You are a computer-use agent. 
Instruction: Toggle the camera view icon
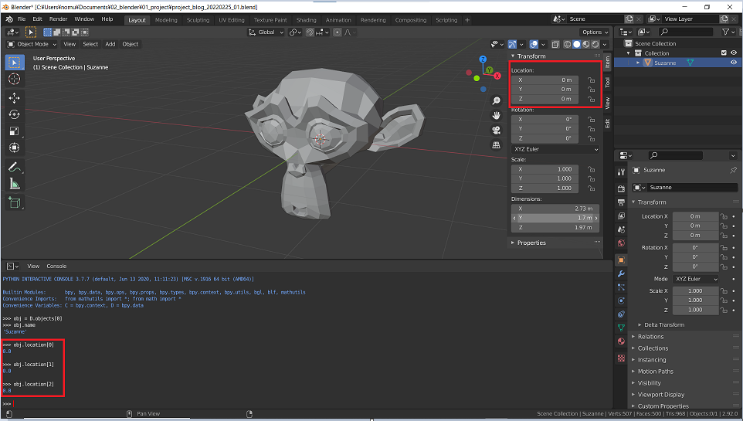click(496, 130)
